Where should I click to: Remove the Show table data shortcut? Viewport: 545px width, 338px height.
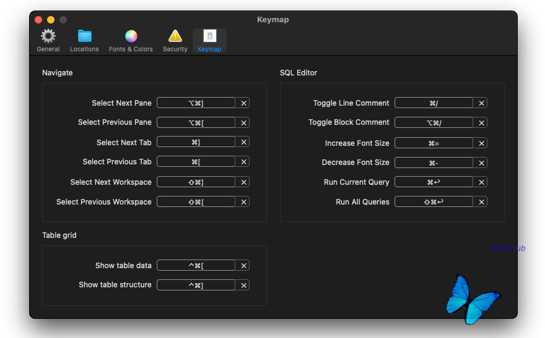244,266
